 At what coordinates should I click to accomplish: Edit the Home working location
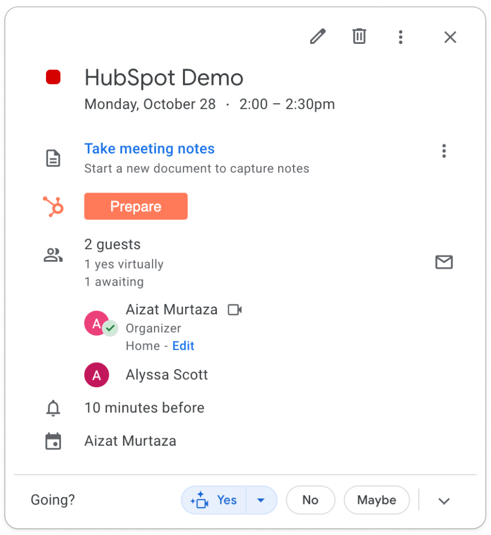coord(183,346)
